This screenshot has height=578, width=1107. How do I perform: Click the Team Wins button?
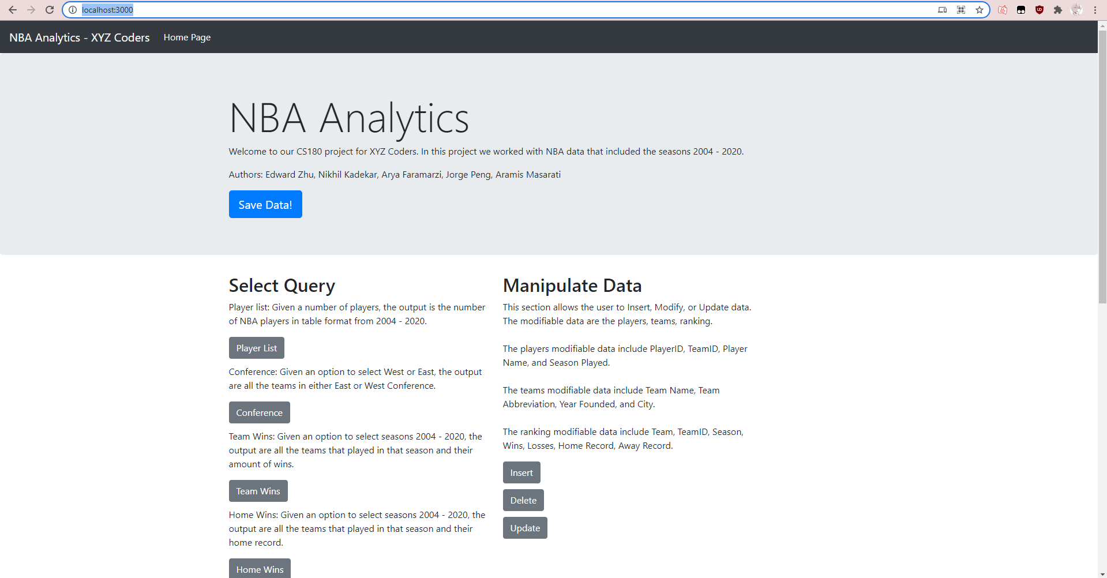[x=258, y=491]
